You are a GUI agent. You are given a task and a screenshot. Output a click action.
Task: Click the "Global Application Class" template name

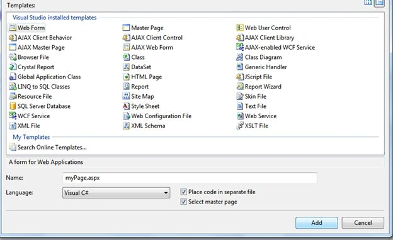pyautogui.click(x=49, y=77)
